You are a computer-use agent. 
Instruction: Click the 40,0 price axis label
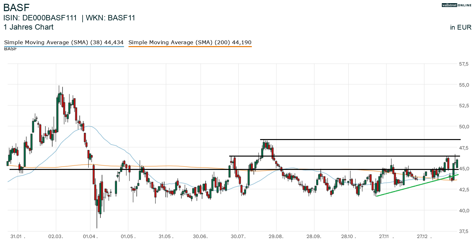(464, 210)
